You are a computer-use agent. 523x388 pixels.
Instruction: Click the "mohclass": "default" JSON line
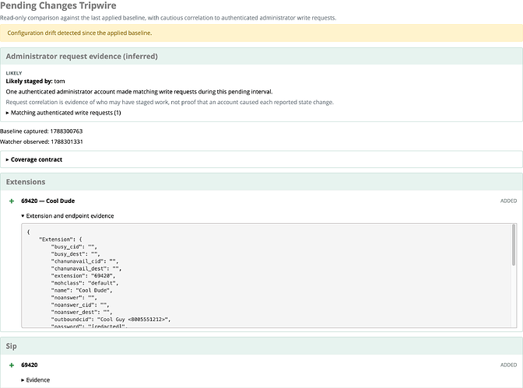pyautogui.click(x=85, y=283)
